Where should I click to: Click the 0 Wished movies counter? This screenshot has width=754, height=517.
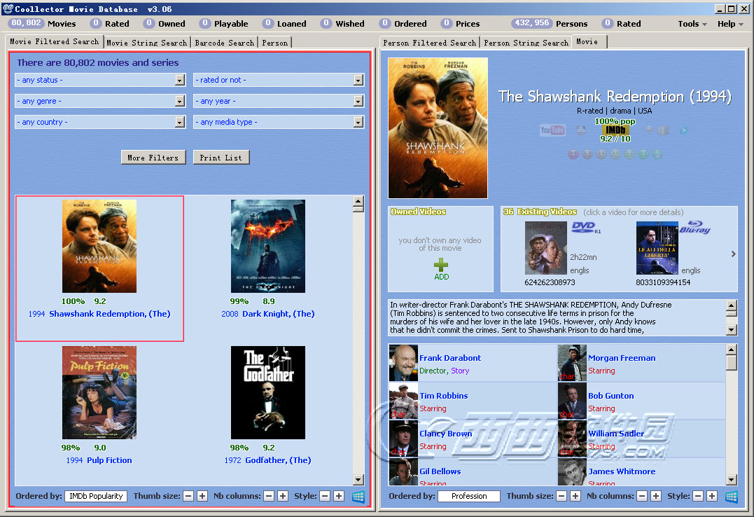pos(343,24)
